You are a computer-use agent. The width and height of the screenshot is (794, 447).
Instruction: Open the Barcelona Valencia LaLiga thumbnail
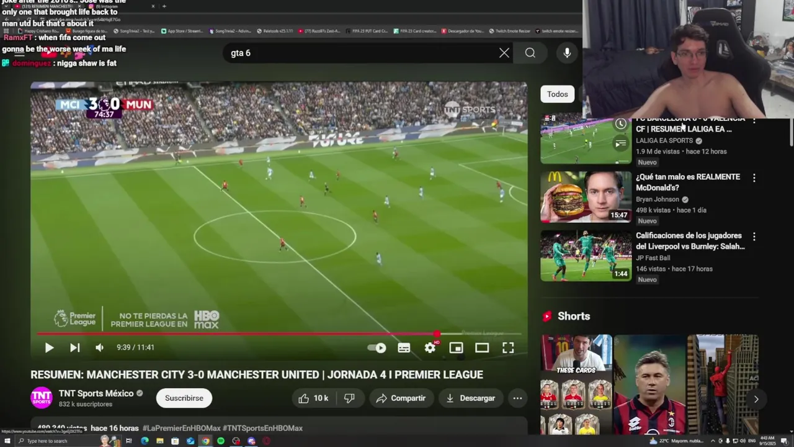586,140
